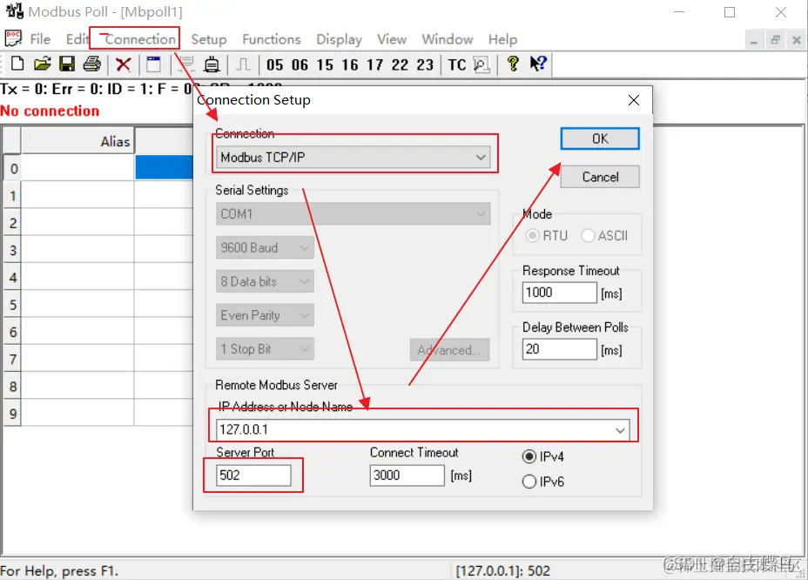Screen dimensions: 808x580
Task: Click the context help arrow icon
Action: pyautogui.click(x=538, y=64)
